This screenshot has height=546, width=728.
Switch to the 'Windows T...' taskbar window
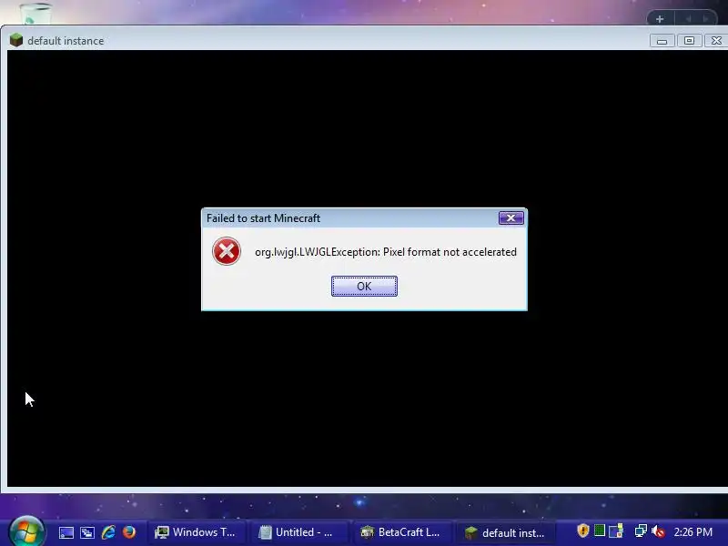coord(197,532)
